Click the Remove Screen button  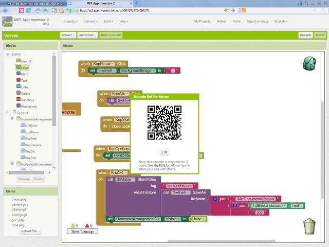point(111,35)
